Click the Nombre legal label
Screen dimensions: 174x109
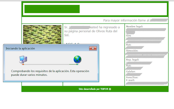(x=135, y=26)
